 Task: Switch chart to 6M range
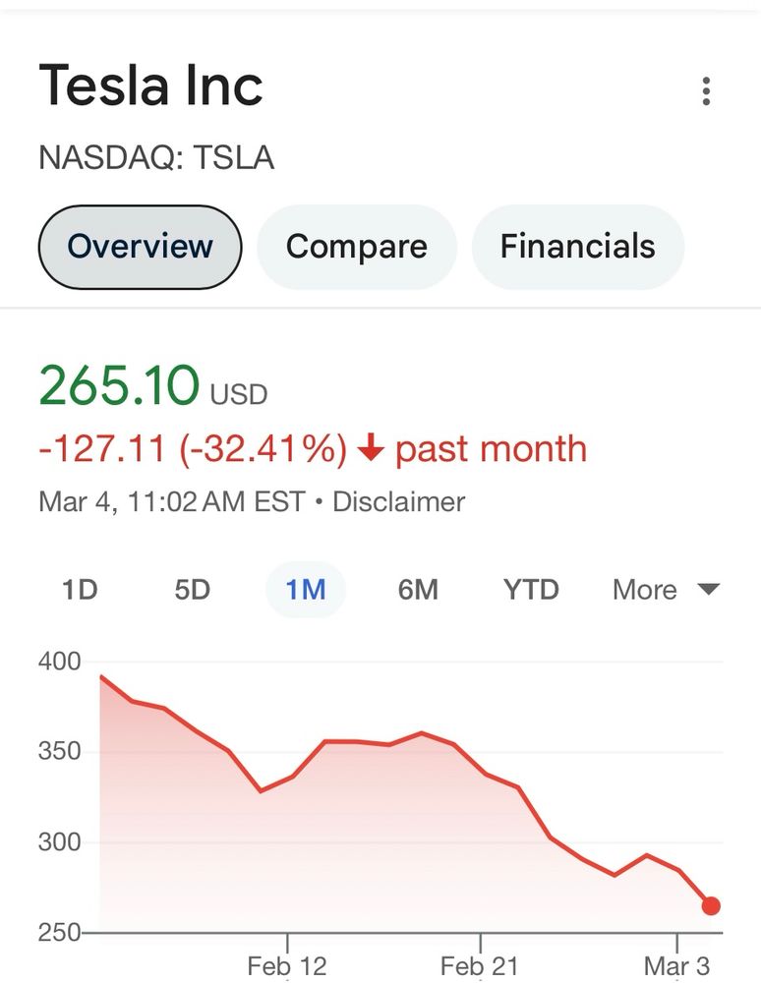418,590
